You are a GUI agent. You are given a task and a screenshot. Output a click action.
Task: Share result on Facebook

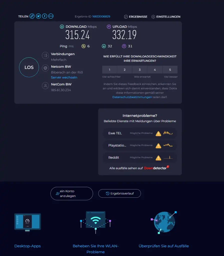tap(45, 16)
